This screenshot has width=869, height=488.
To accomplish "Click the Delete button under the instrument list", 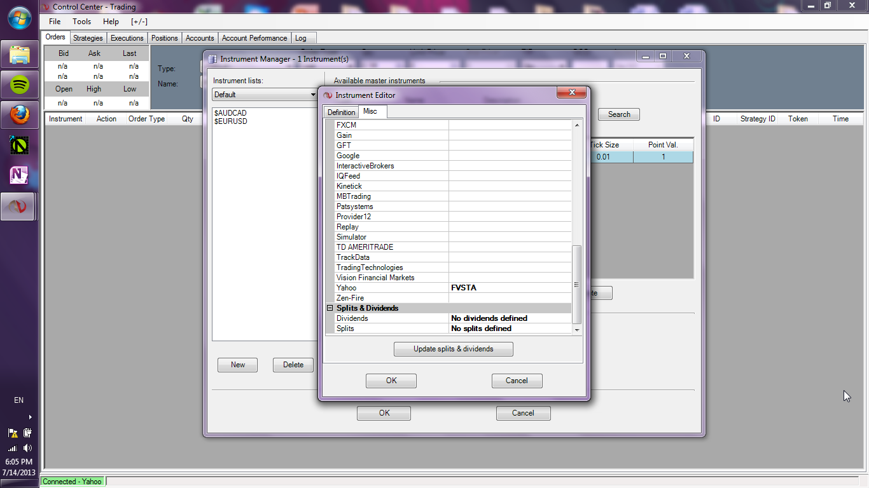I will click(293, 365).
